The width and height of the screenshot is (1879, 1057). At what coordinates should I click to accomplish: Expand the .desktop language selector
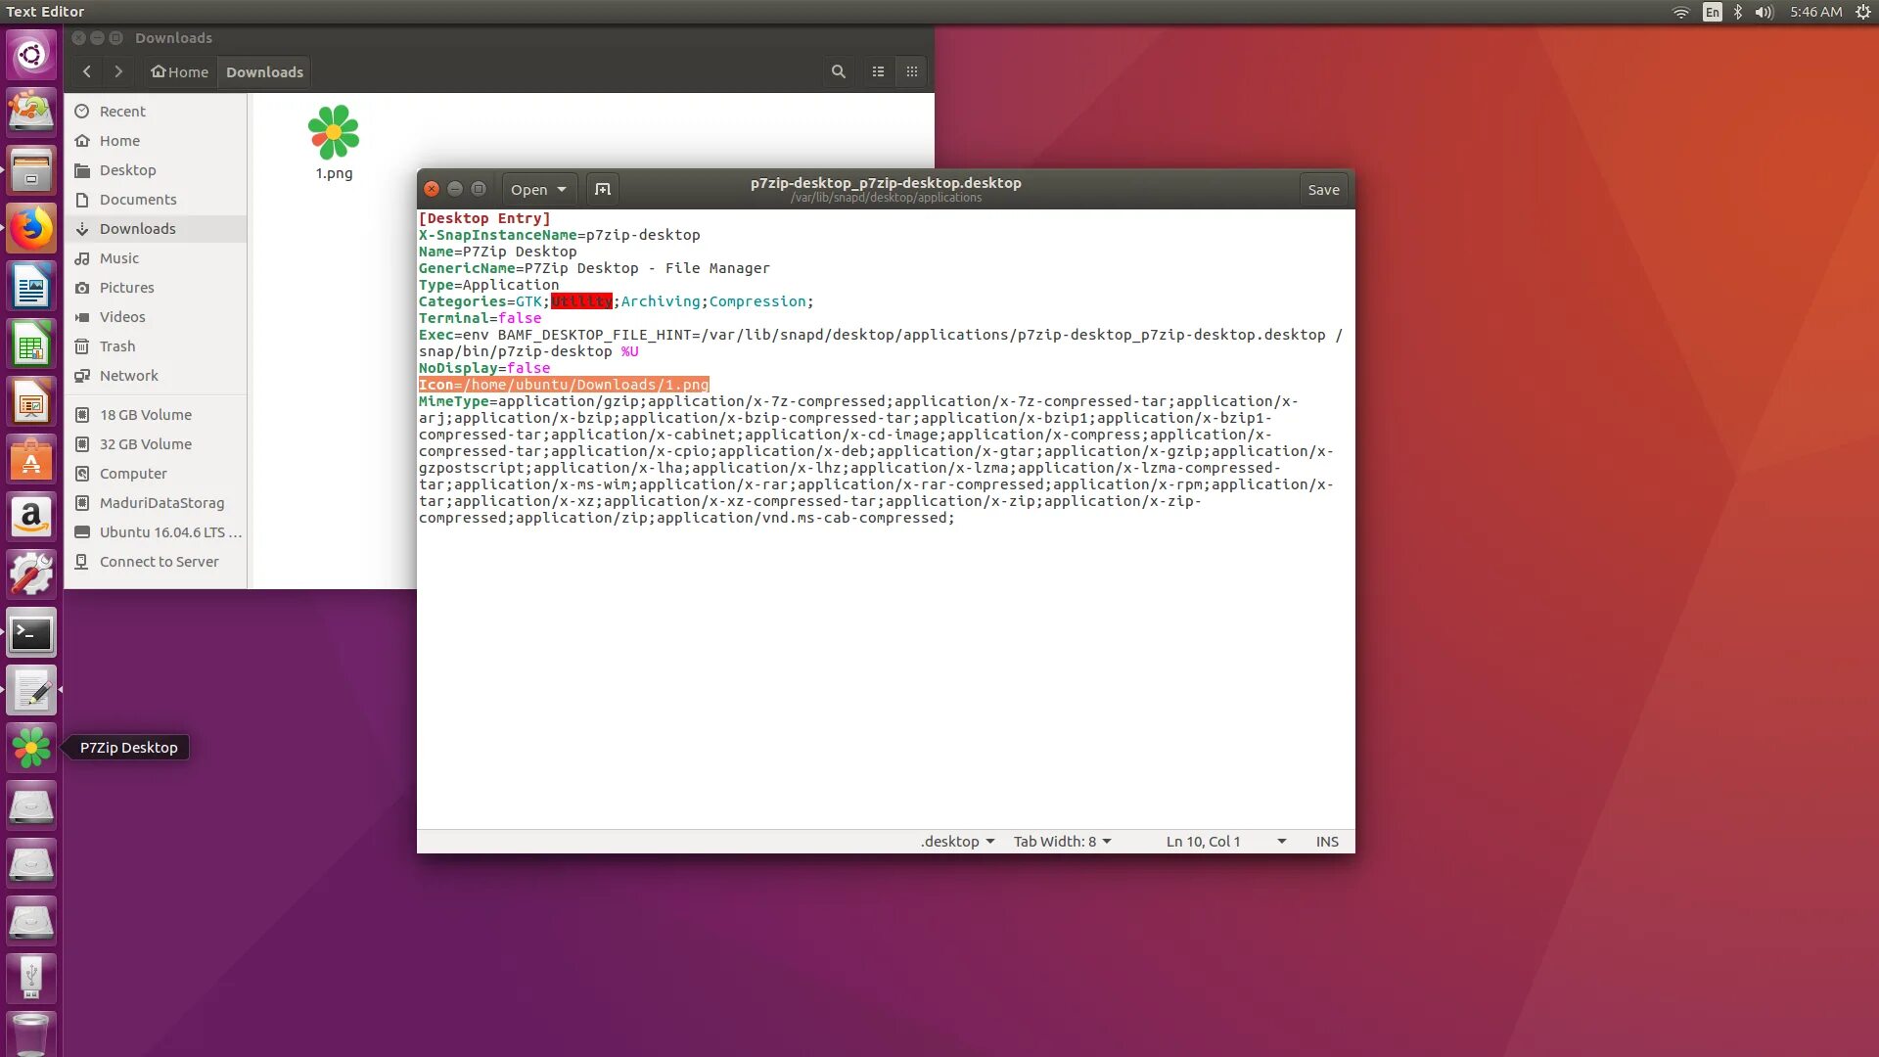pyautogui.click(x=957, y=842)
